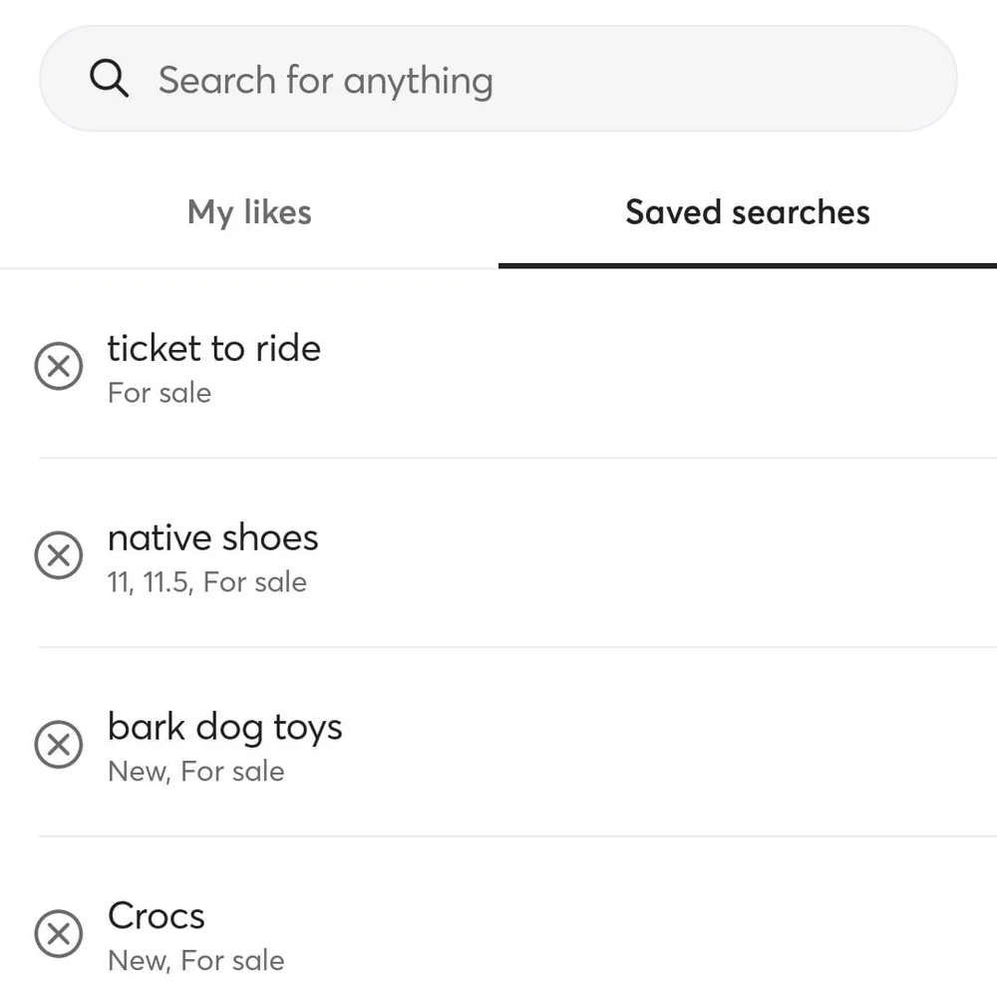The image size is (997, 997).
Task: Open the 'ticket to ride' saved search
Action: tap(213, 349)
